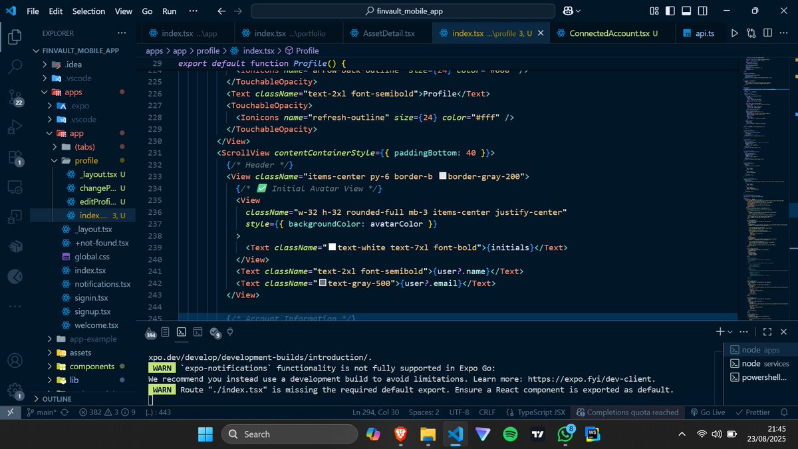The image size is (798, 449).
Task: Go back using the navigation arrow
Action: (x=221, y=11)
